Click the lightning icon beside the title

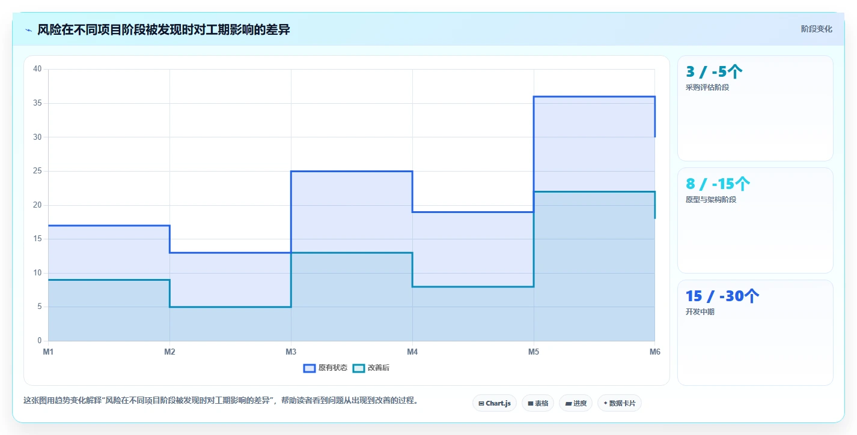(28, 30)
